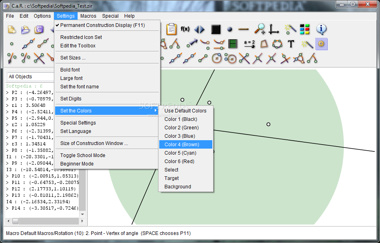Choose the Background color entry
380x243 pixels.
(186, 187)
